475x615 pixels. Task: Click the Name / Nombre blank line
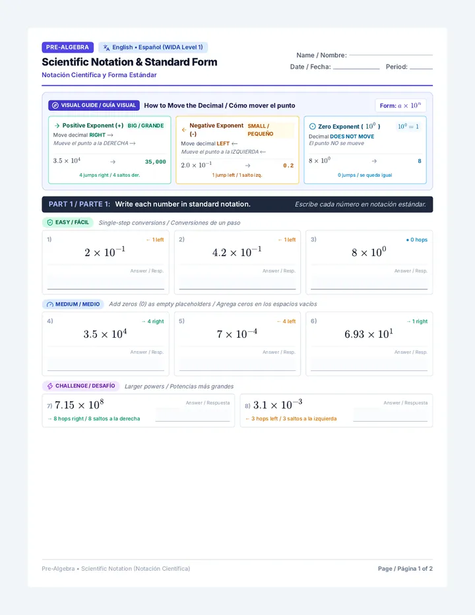point(391,55)
